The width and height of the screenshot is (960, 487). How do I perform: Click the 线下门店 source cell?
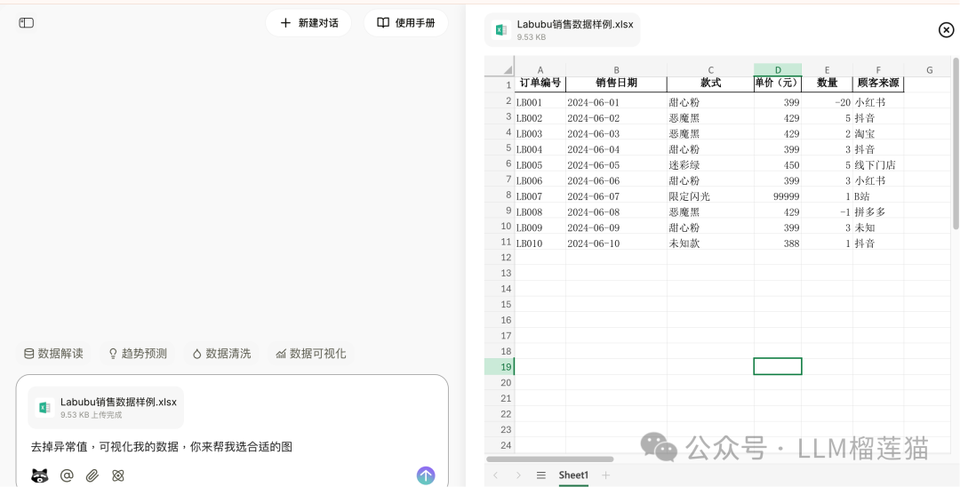878,165
